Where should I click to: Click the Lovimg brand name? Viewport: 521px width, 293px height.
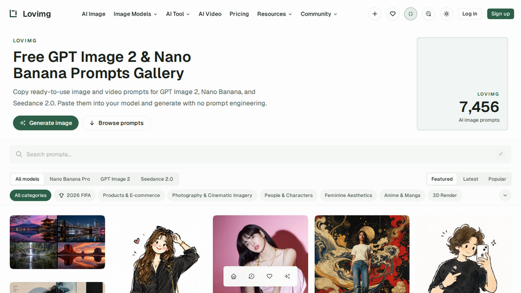point(37,14)
